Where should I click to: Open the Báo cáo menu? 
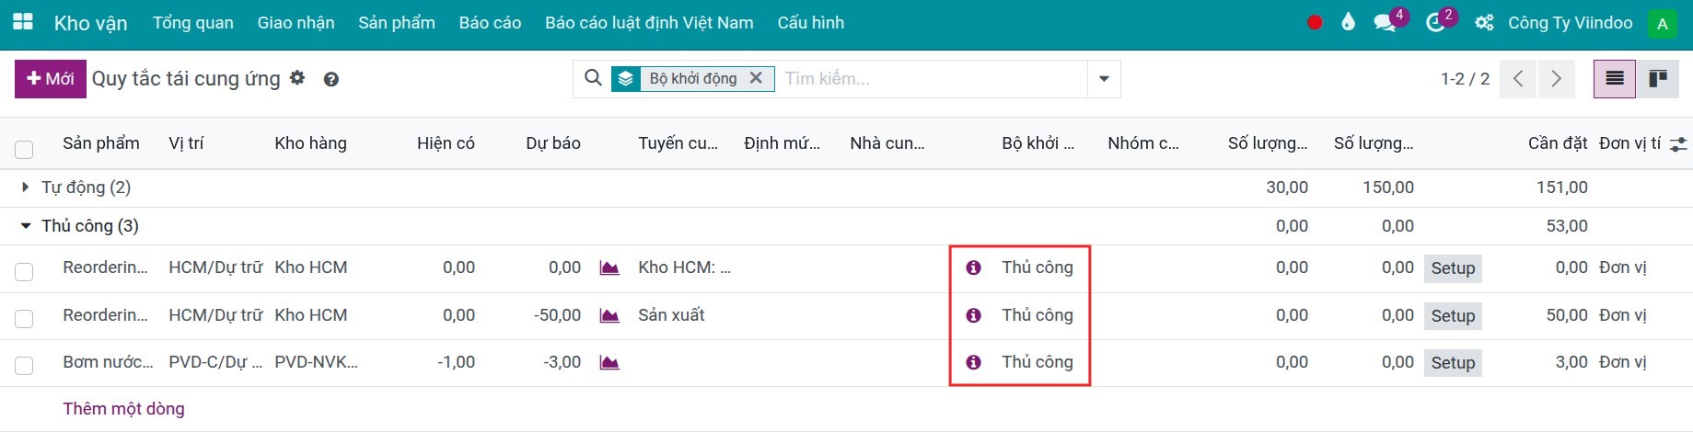[490, 23]
